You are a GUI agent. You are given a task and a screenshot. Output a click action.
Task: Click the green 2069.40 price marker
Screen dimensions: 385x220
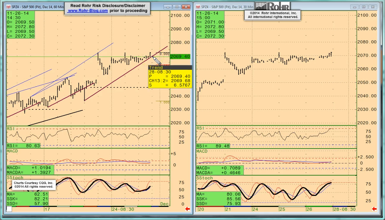(x=180, y=56)
